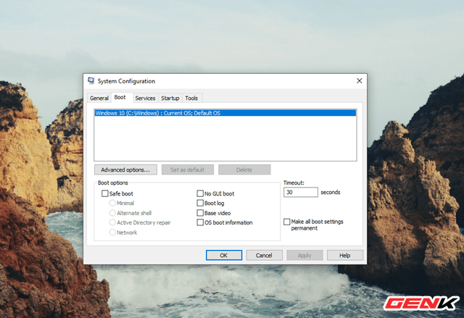Click the Set as default button
The image size is (464, 318).
[188, 170]
